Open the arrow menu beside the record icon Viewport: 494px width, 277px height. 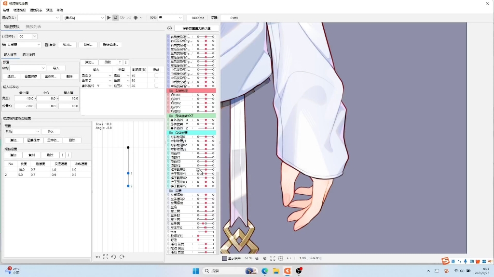(141, 18)
